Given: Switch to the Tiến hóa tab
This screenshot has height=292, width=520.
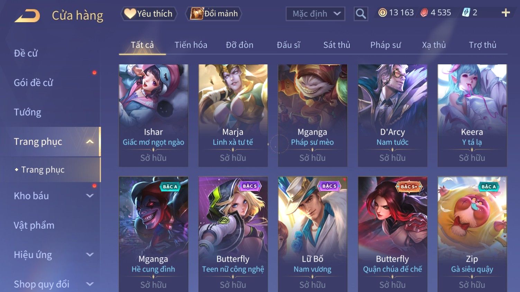Looking at the screenshot, I should pyautogui.click(x=191, y=45).
